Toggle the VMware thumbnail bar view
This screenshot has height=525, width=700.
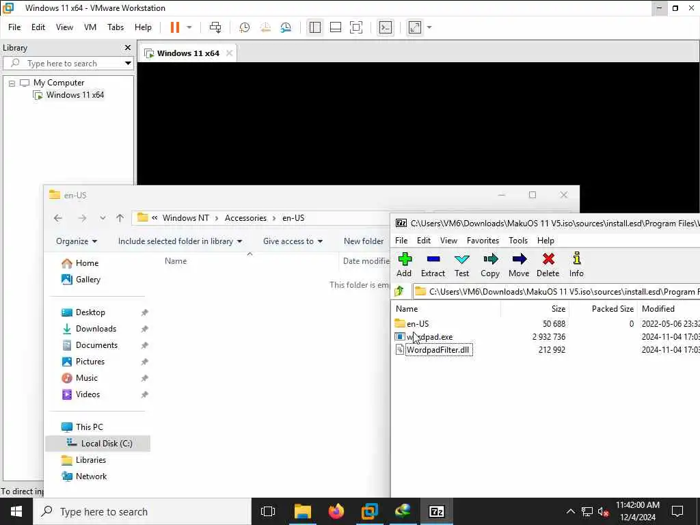[335, 27]
